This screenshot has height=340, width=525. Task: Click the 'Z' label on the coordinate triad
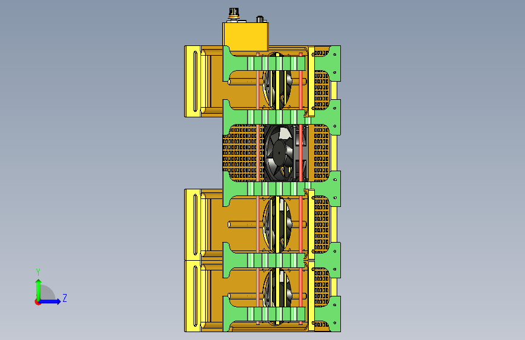click(65, 298)
